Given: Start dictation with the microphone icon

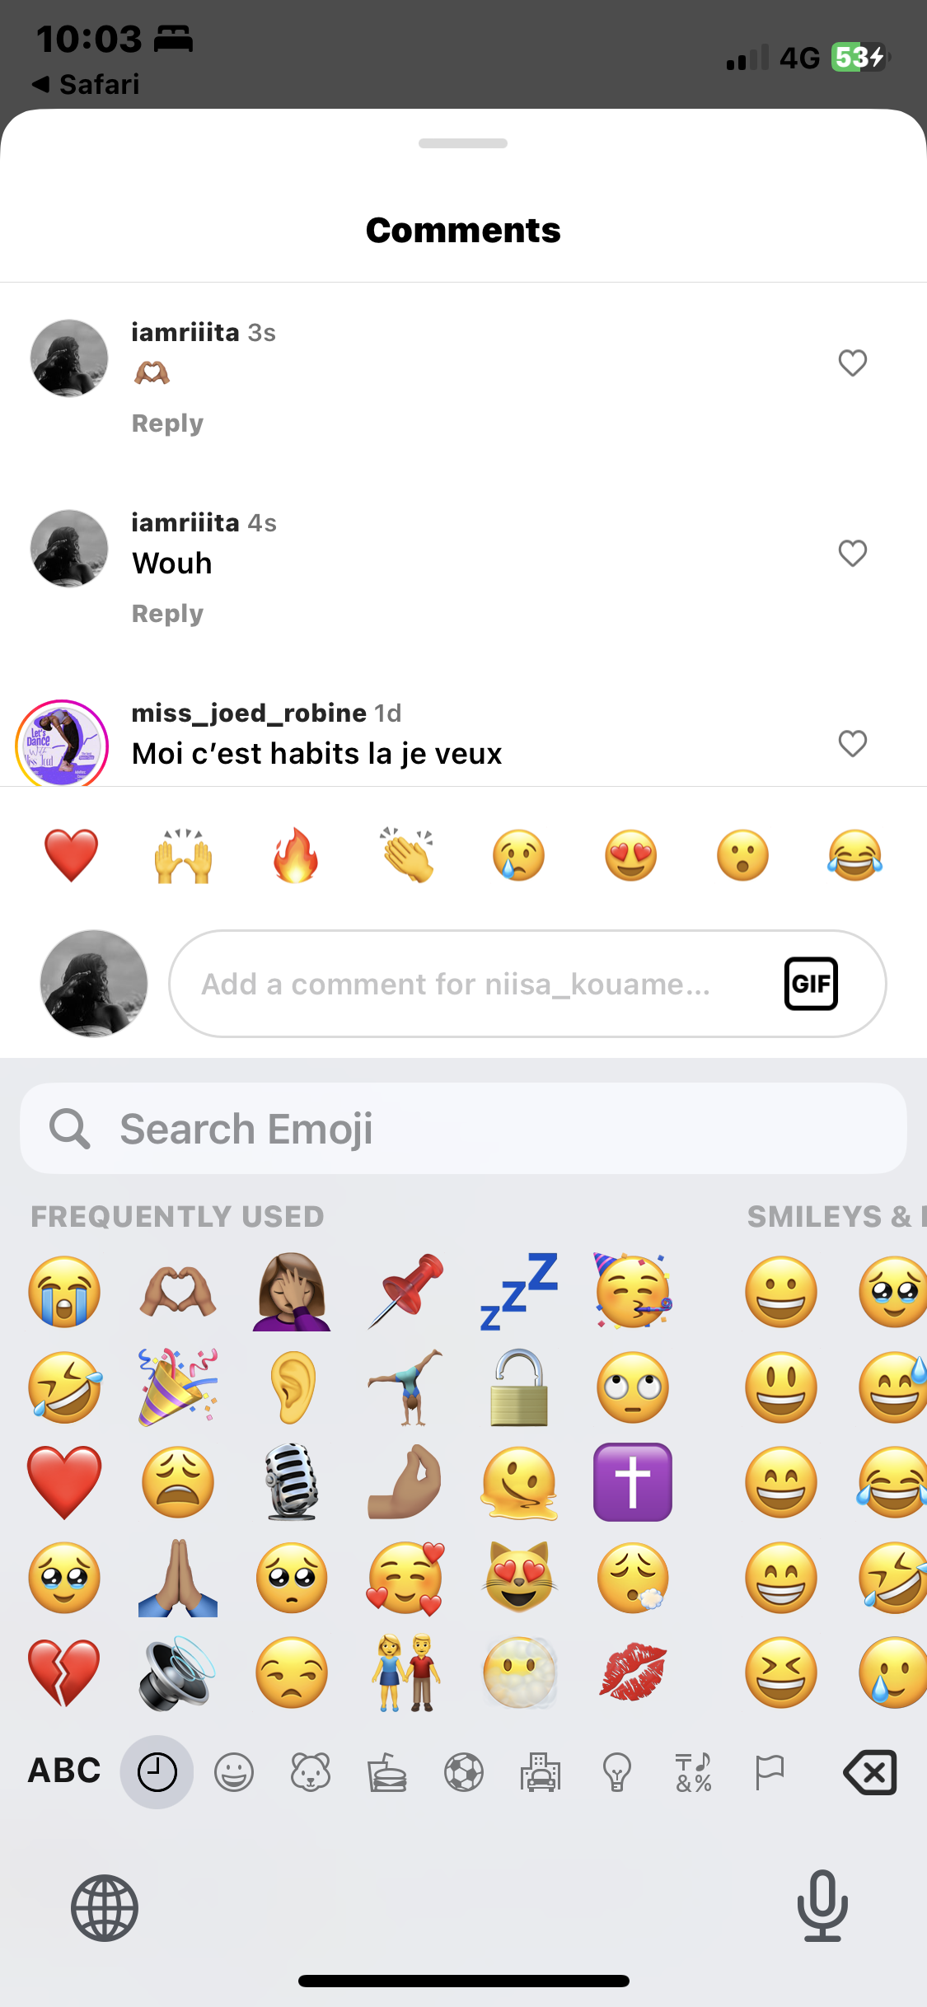Looking at the screenshot, I should pyautogui.click(x=822, y=1906).
